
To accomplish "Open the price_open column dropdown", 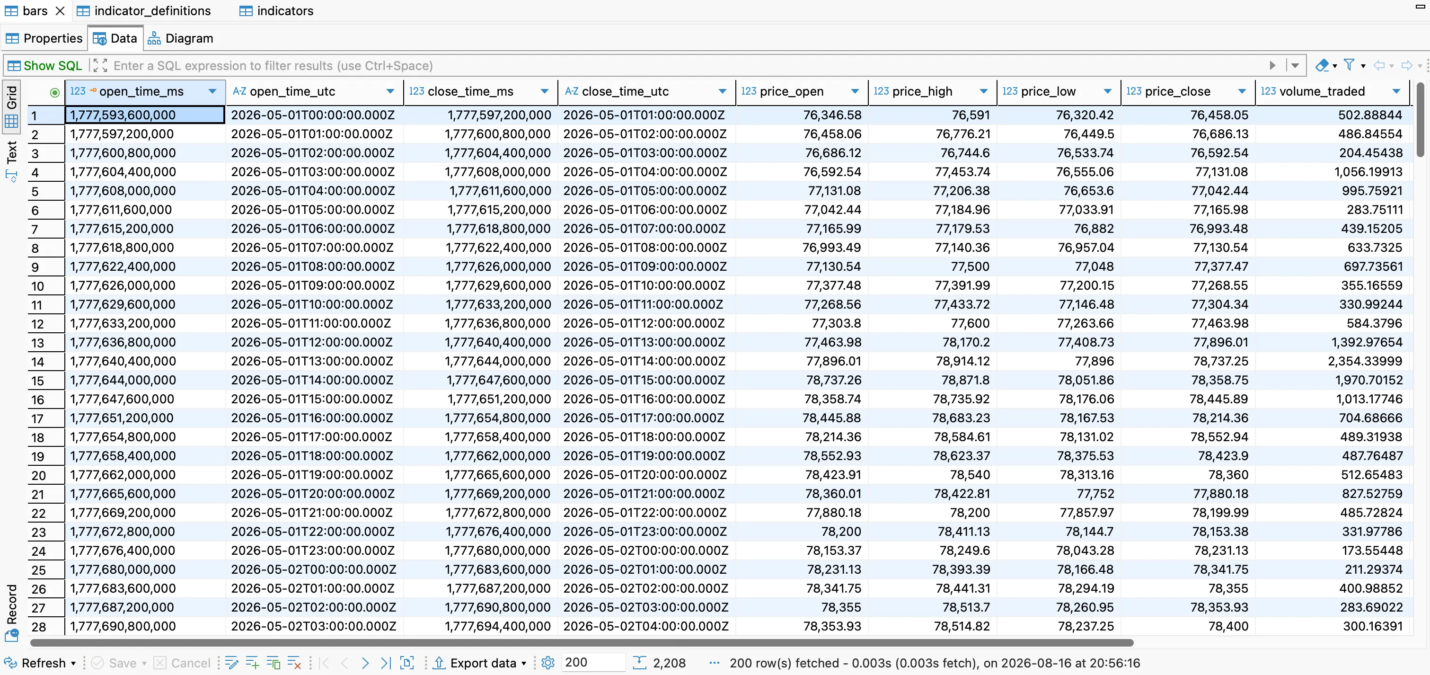I will 855,91.
